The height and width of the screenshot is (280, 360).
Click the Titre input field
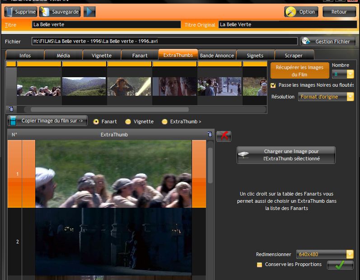click(106, 24)
